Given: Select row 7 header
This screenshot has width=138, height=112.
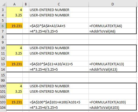Looking at the screenshot, I should point(3,31).
